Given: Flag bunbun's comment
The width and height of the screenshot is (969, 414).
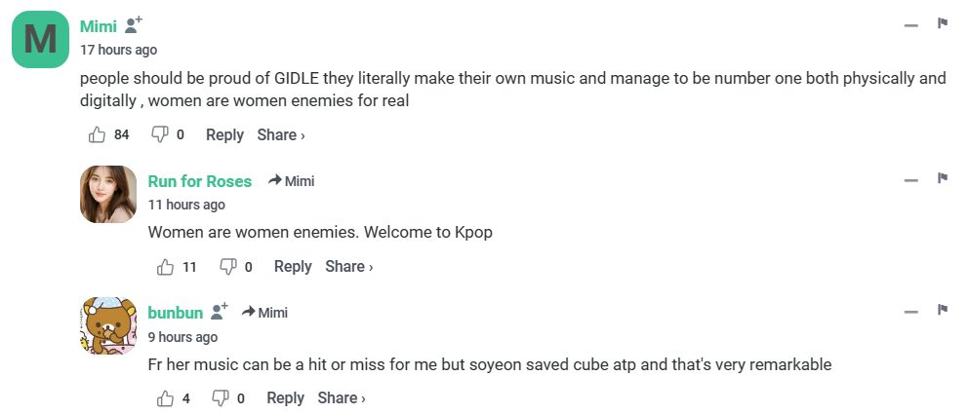Looking at the screenshot, I should (x=943, y=311).
